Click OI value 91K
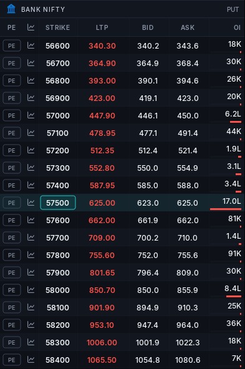Image resolution: width=245 pixels, height=369 pixels. pos(234,253)
